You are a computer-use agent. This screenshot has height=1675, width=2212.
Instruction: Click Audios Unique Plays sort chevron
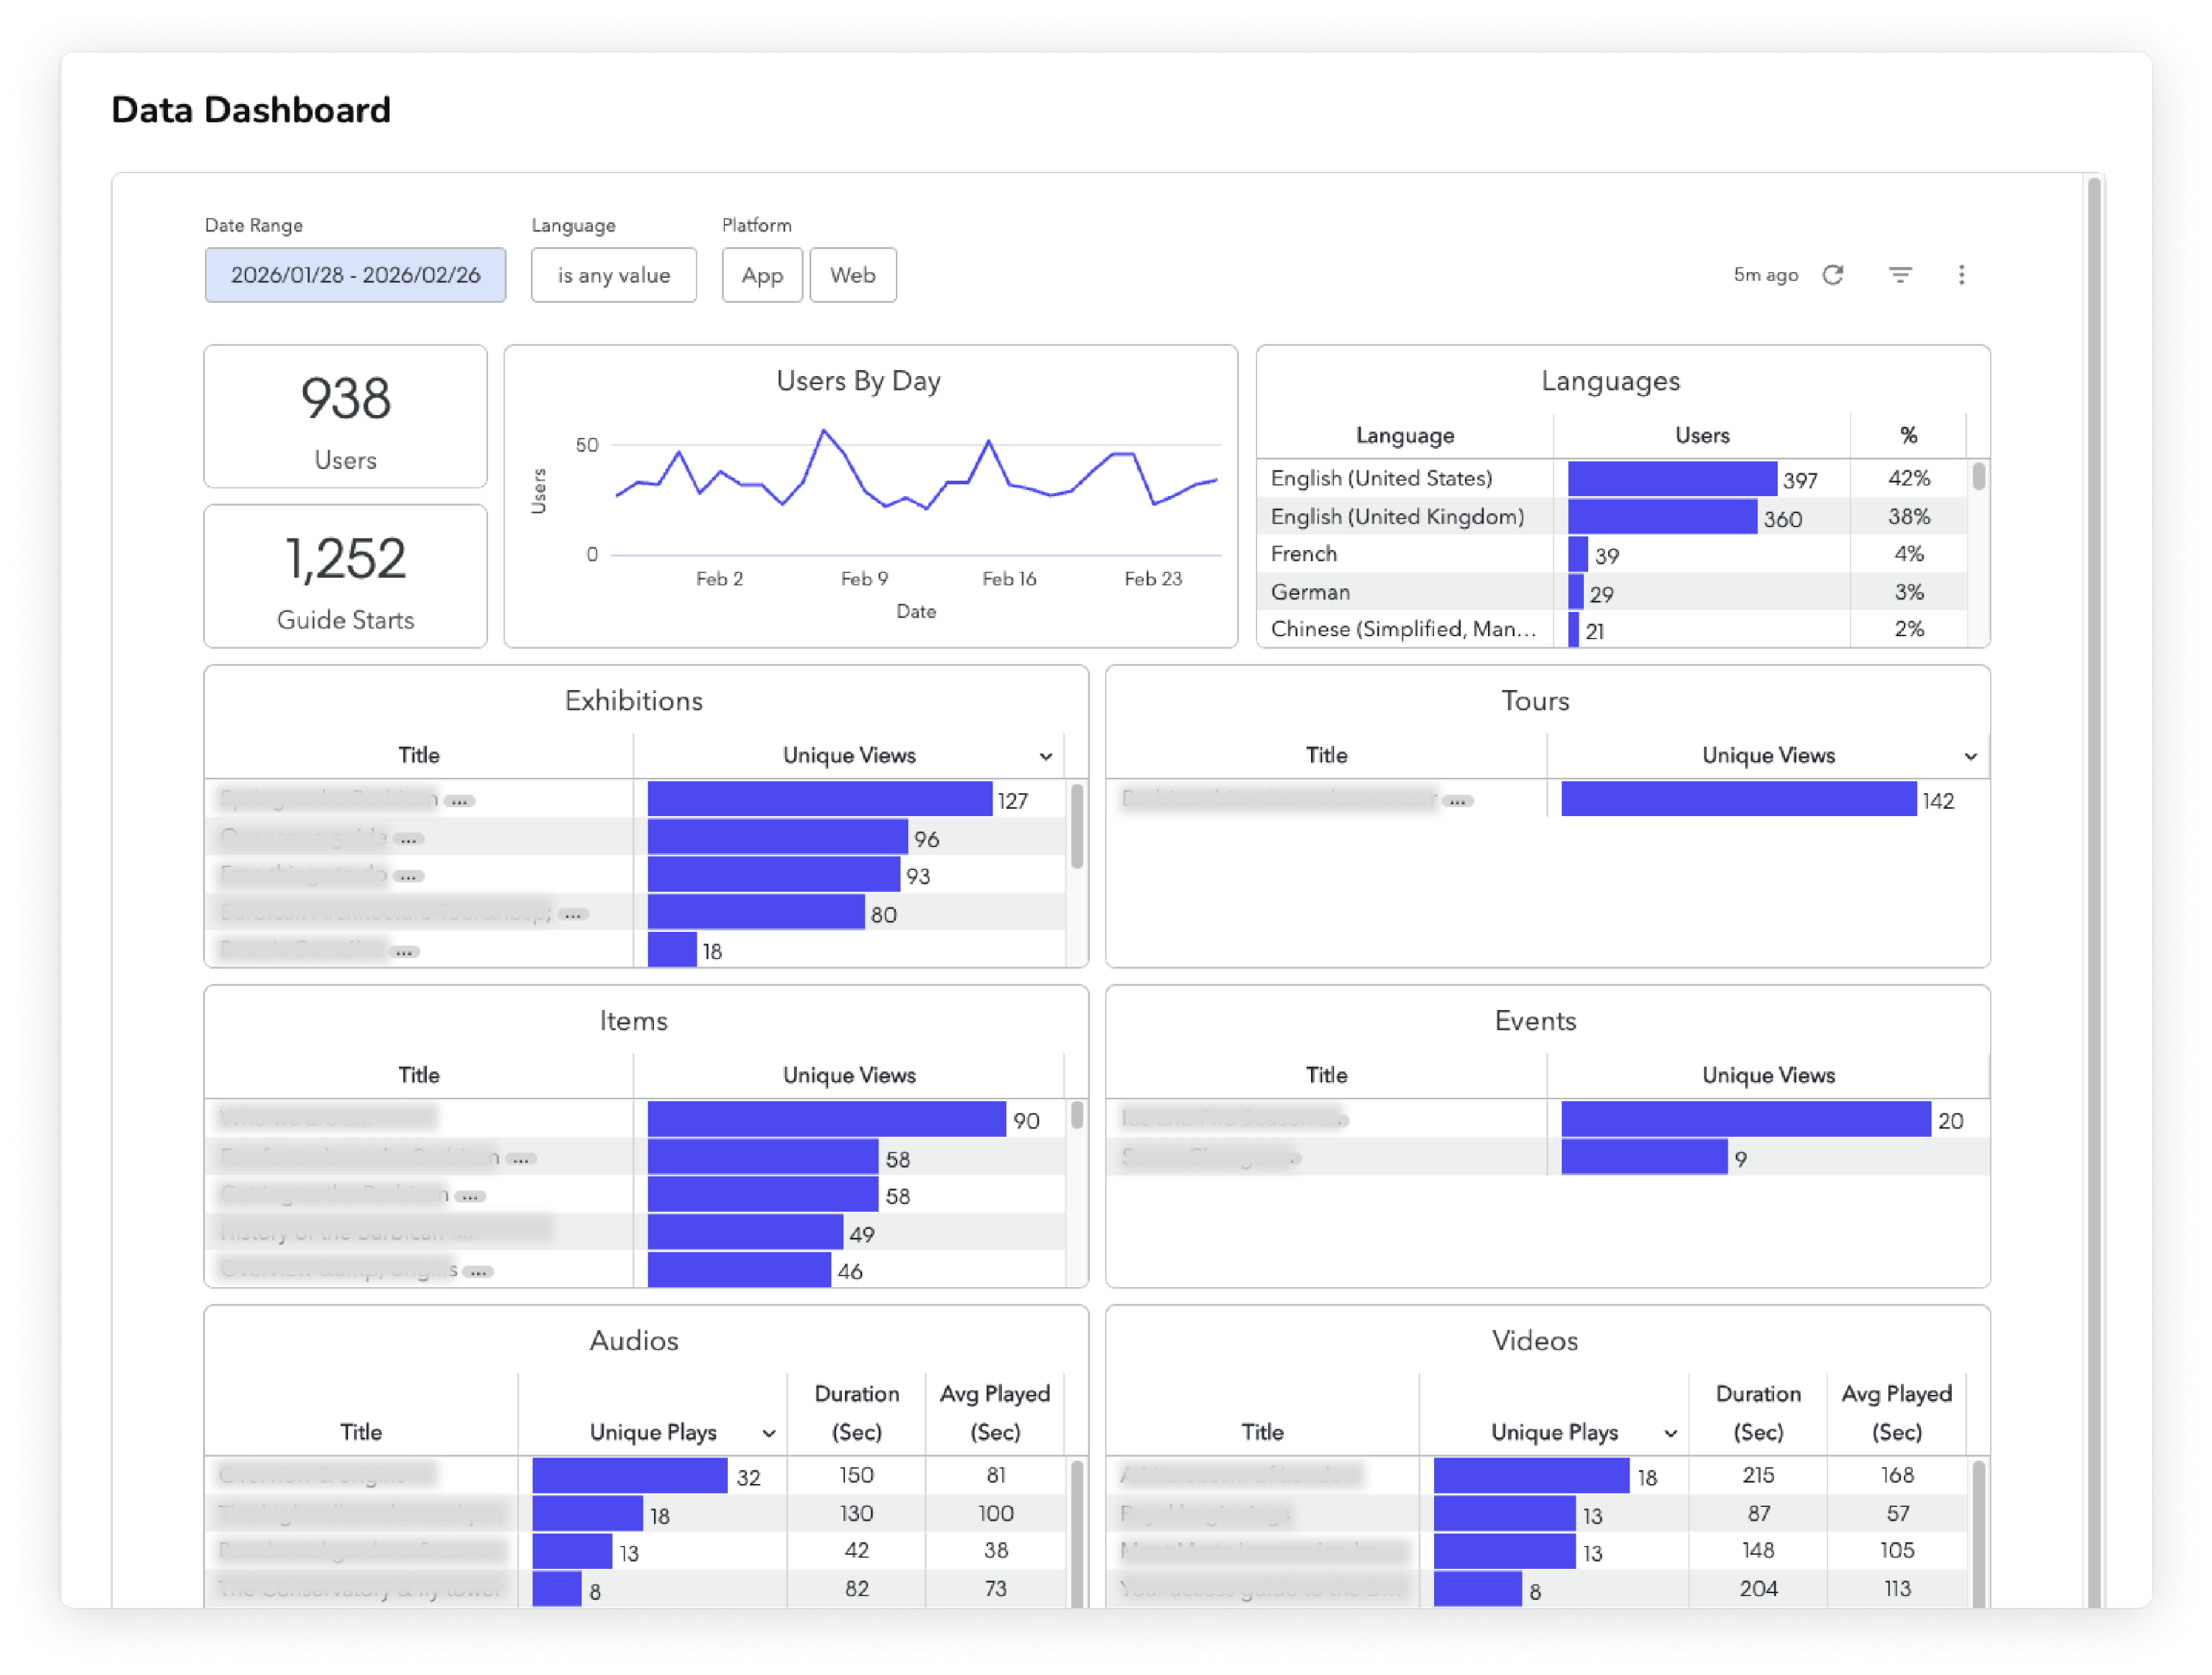[769, 1433]
